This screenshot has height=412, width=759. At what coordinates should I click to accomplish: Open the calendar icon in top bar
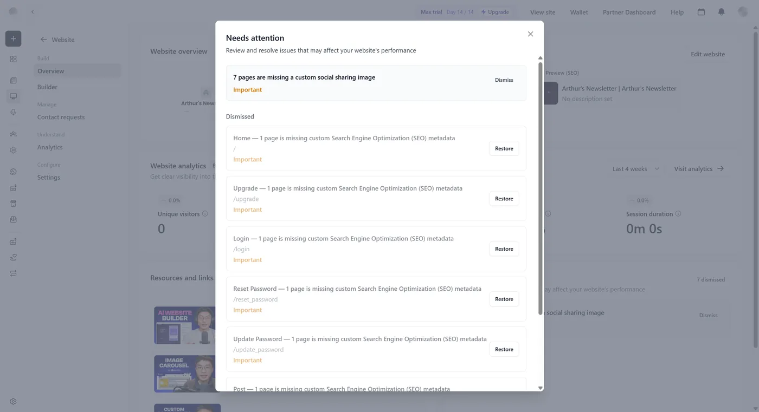point(702,12)
